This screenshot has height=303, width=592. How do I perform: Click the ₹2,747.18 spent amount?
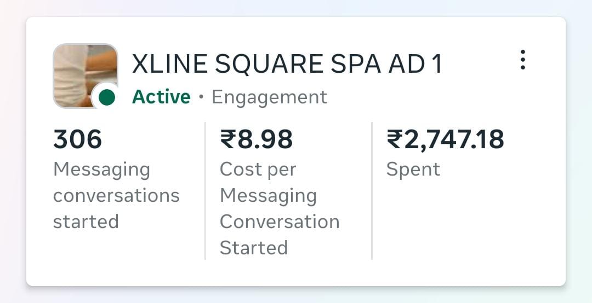click(445, 139)
